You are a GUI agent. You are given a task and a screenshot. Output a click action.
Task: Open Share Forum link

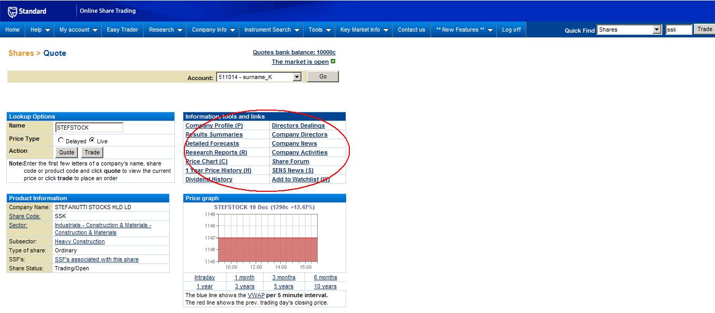(290, 161)
